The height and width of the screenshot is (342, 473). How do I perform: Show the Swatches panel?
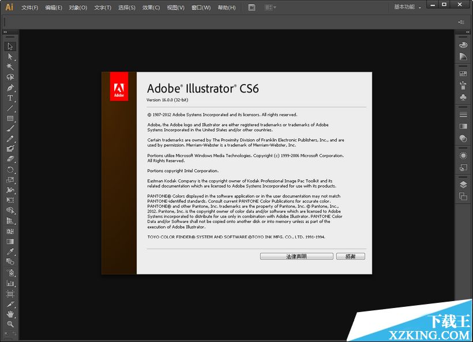click(x=463, y=74)
